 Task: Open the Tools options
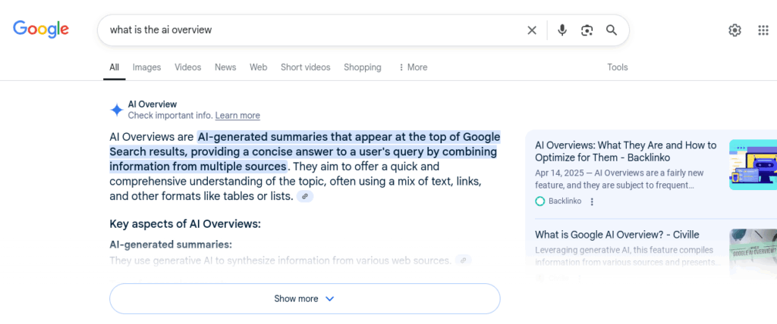pos(618,67)
